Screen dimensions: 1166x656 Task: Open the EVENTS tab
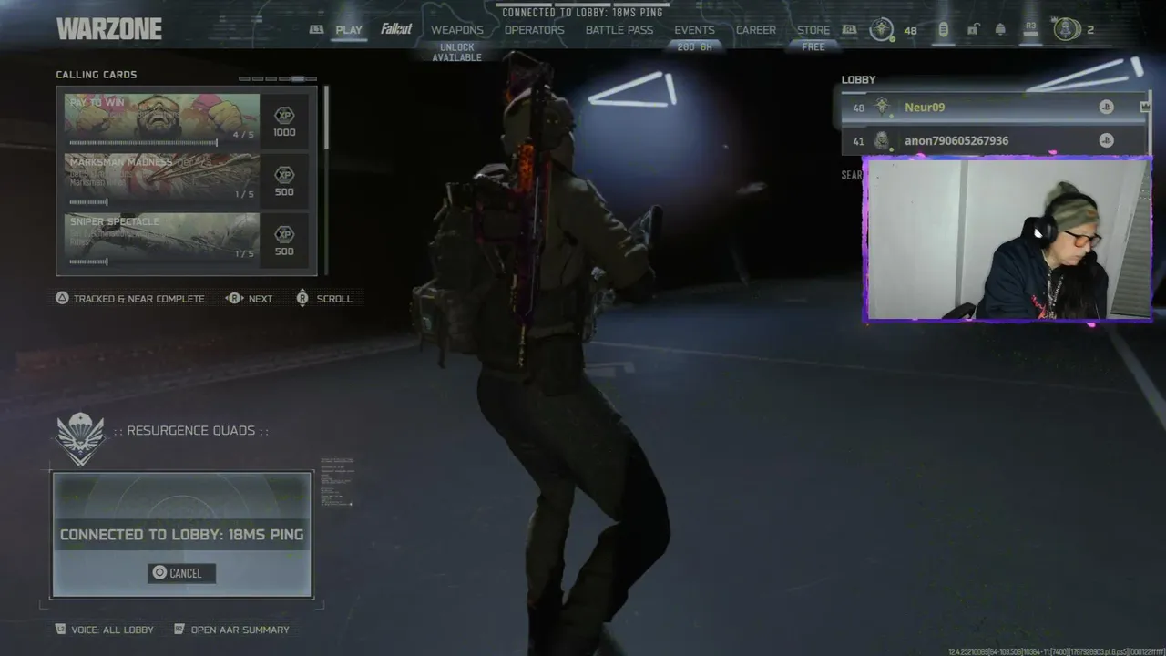coord(694,30)
